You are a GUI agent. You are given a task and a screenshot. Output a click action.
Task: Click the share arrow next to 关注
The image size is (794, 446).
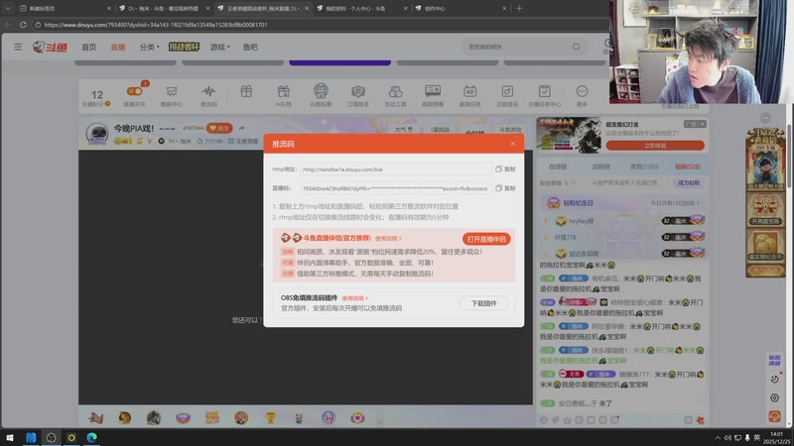tap(241, 129)
